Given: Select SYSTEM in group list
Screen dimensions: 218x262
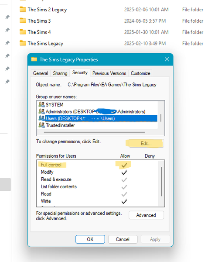Looking at the screenshot, I should click(54, 105).
